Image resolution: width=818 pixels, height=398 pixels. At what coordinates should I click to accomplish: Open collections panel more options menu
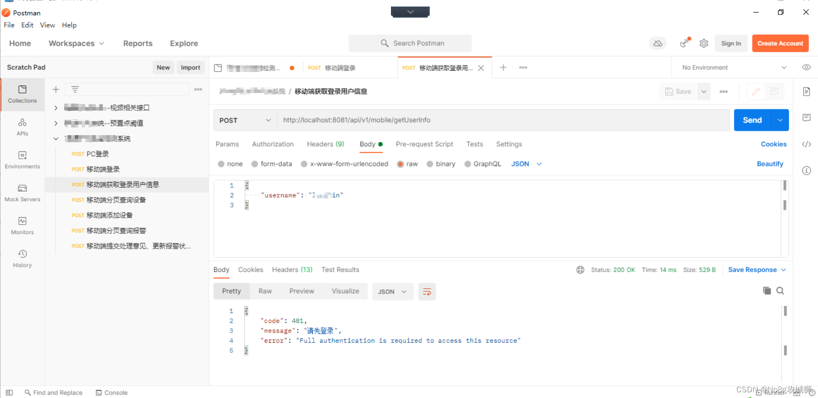click(x=198, y=90)
